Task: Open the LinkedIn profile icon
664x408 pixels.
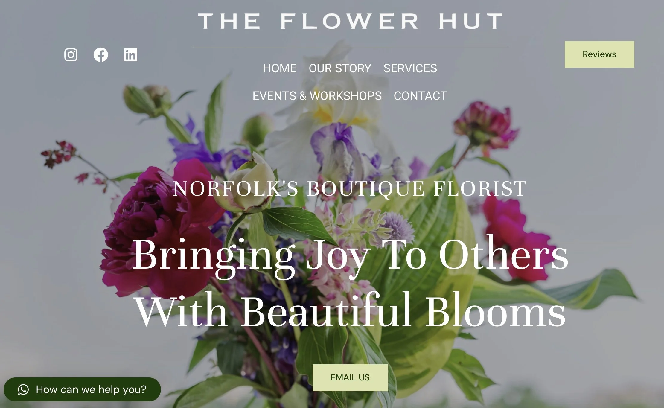Action: (131, 55)
